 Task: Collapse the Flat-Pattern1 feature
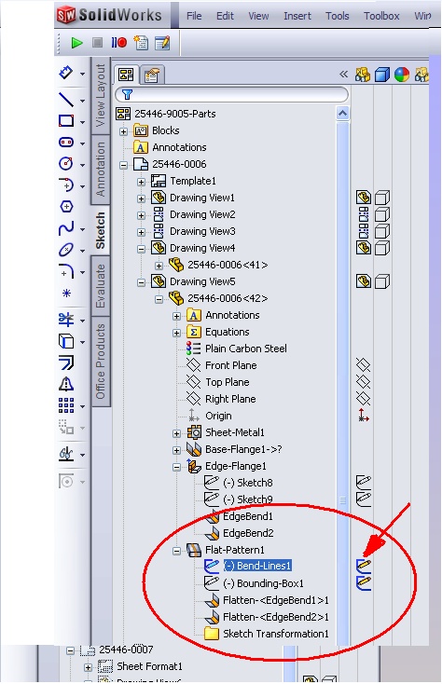click(x=176, y=551)
